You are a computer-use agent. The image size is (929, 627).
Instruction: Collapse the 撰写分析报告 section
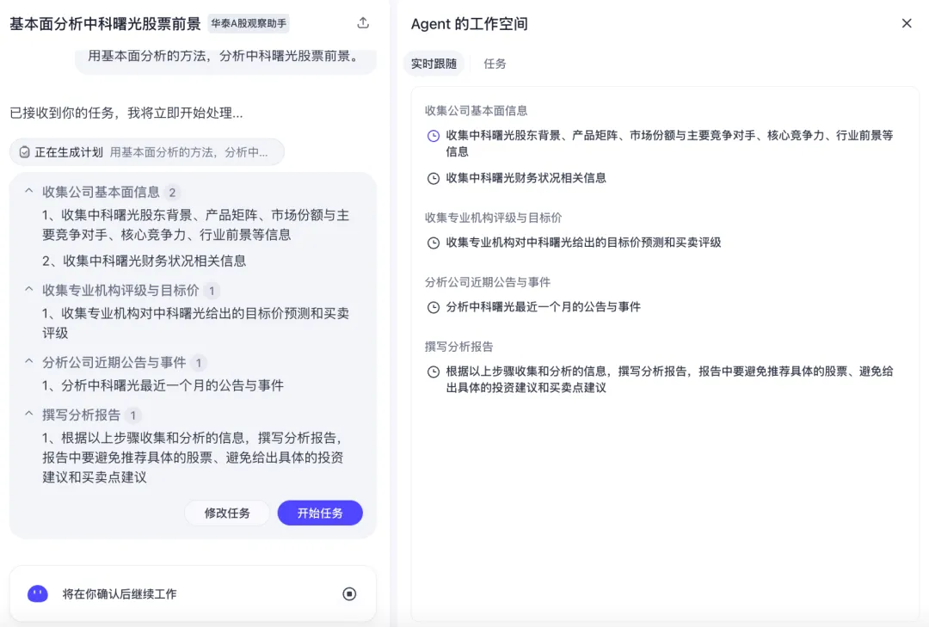coord(29,415)
